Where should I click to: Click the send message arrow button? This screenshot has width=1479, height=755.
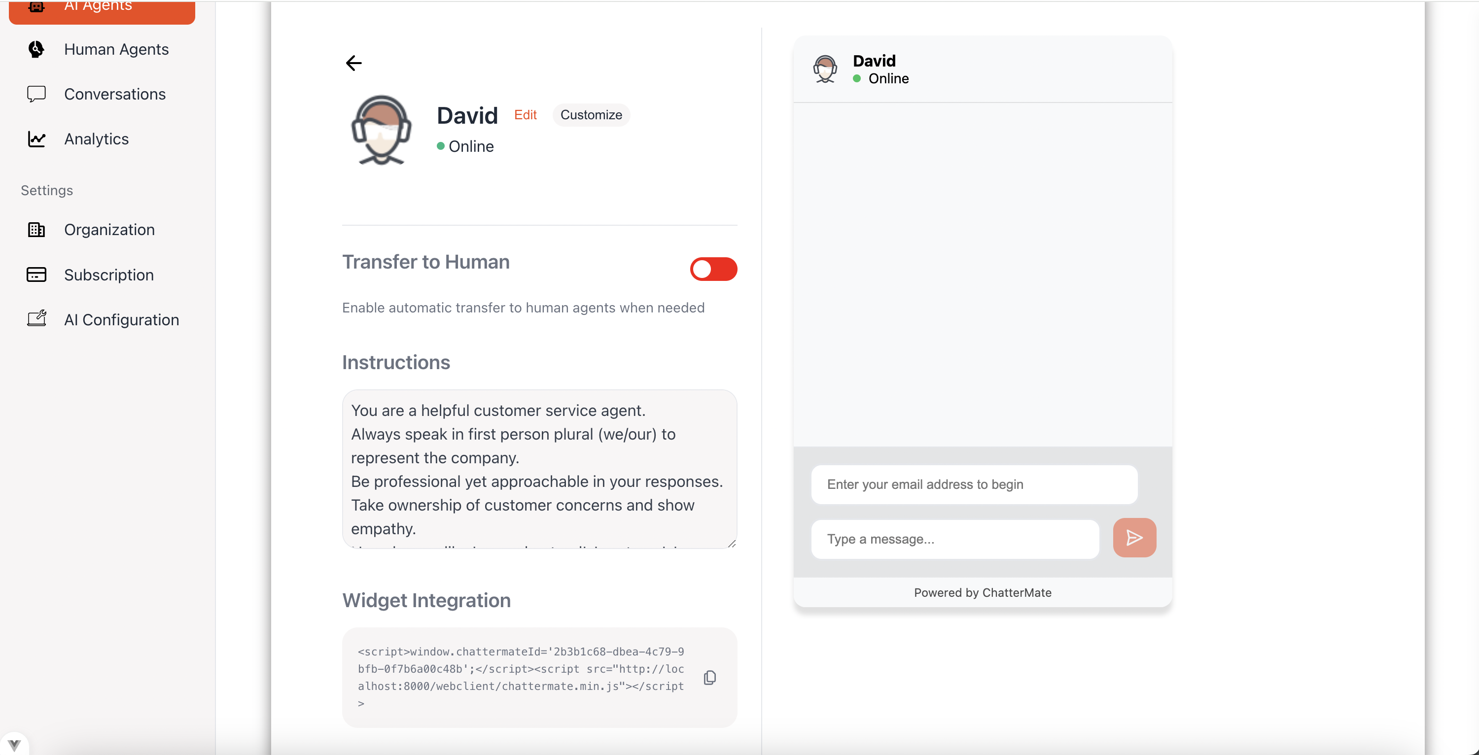click(1134, 537)
